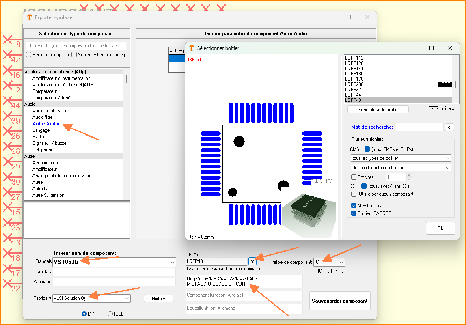This screenshot has height=325, width=466.
Task: Click the Sauvegarder composant button
Action: click(339, 301)
